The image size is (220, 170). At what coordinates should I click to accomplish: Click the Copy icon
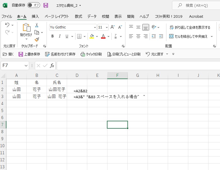37,33
